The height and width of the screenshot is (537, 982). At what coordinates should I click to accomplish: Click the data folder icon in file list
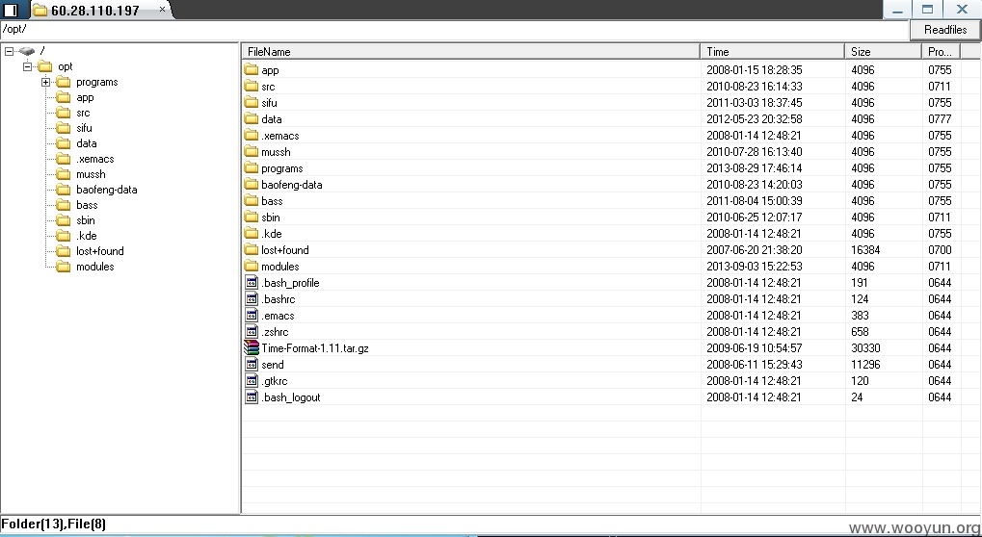pos(252,118)
